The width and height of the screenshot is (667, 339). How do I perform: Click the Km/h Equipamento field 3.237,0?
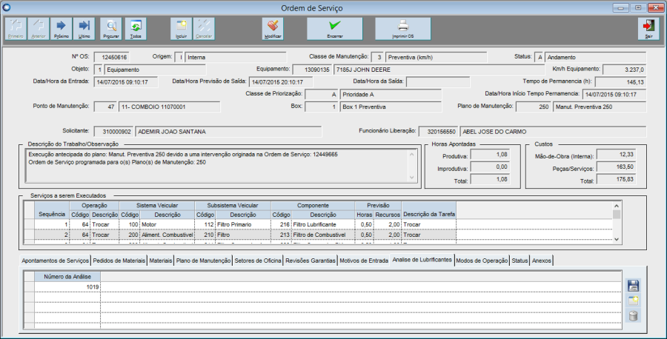tap(625, 70)
